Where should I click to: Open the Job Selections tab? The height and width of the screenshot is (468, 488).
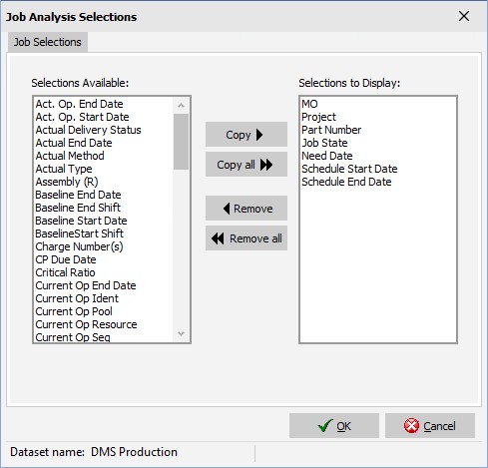point(48,42)
